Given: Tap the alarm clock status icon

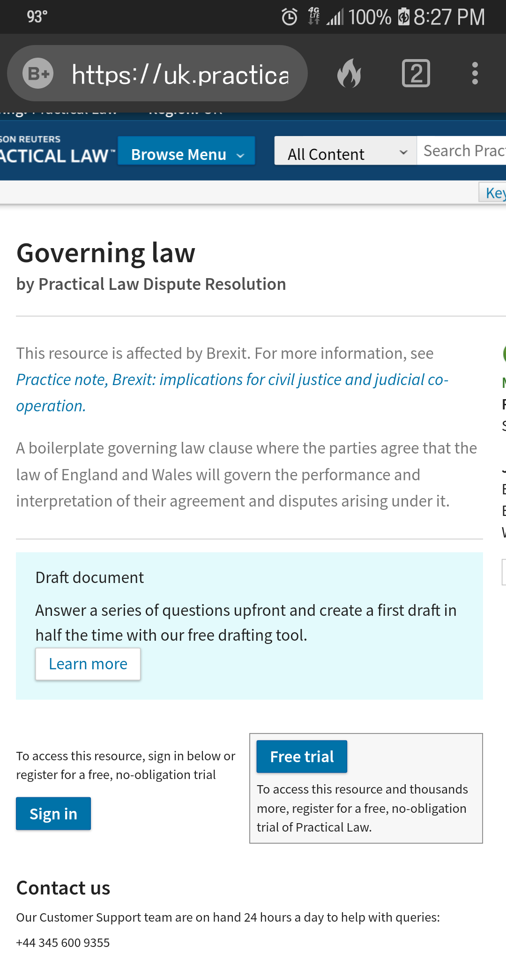Looking at the screenshot, I should (290, 17).
